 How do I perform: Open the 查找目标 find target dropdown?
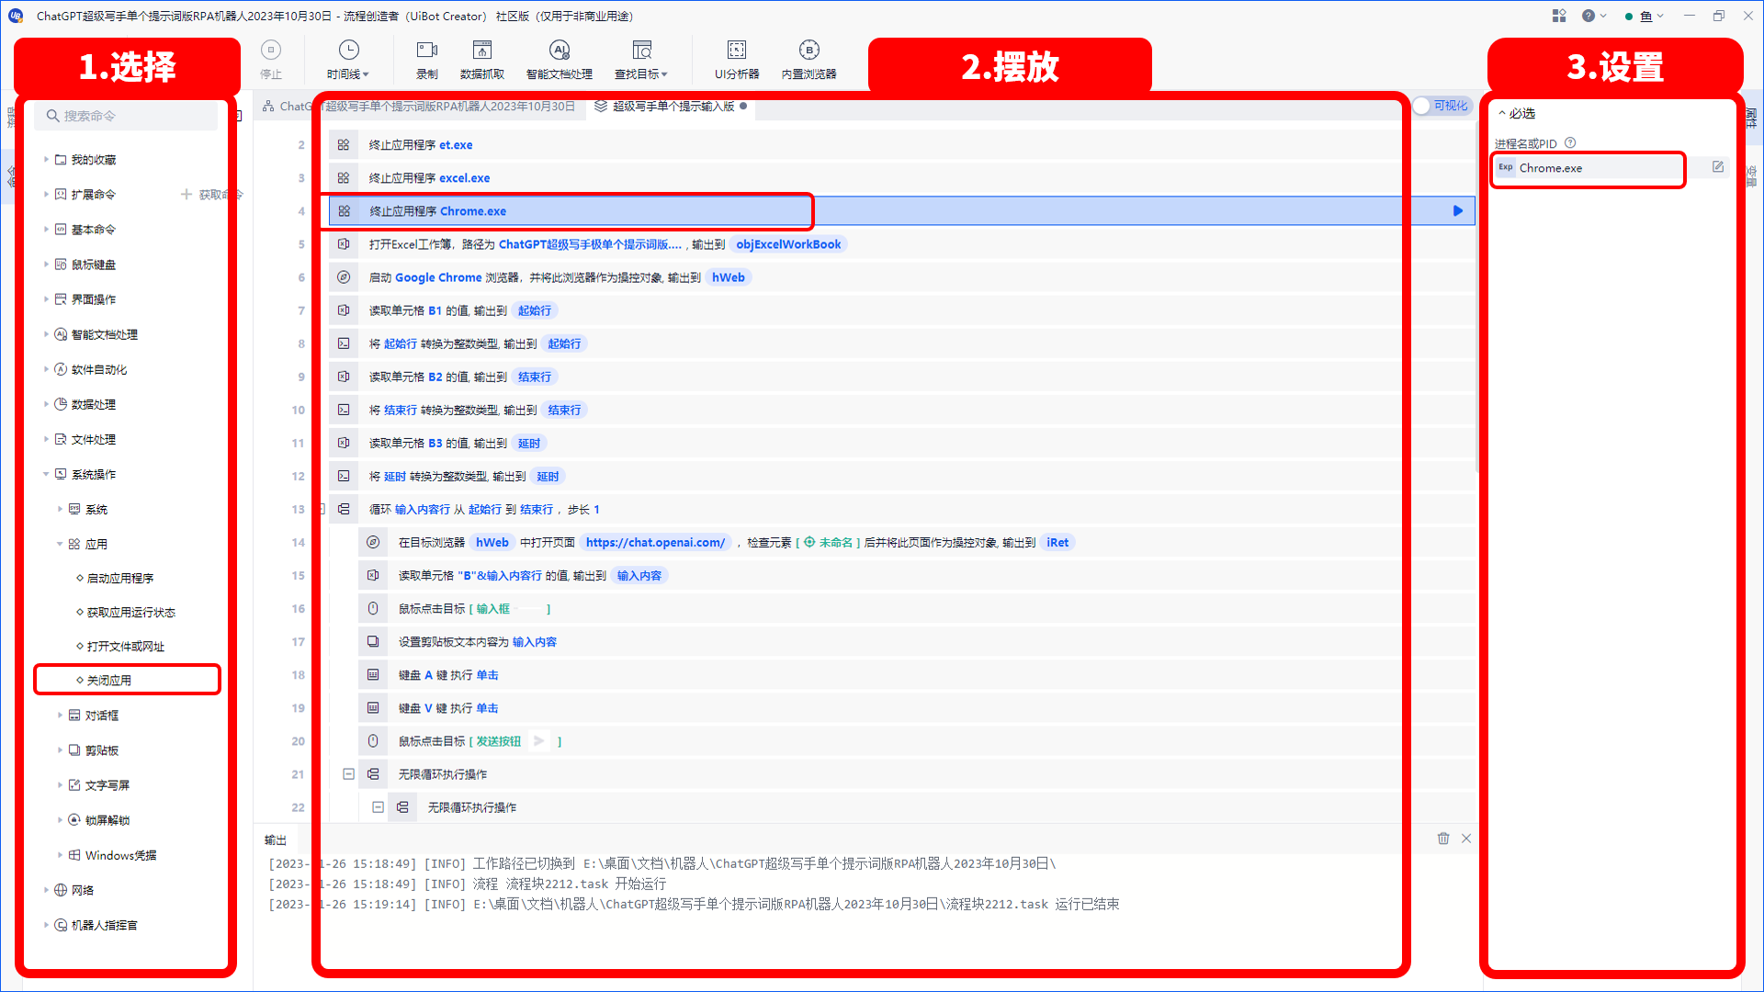pyautogui.click(x=641, y=60)
